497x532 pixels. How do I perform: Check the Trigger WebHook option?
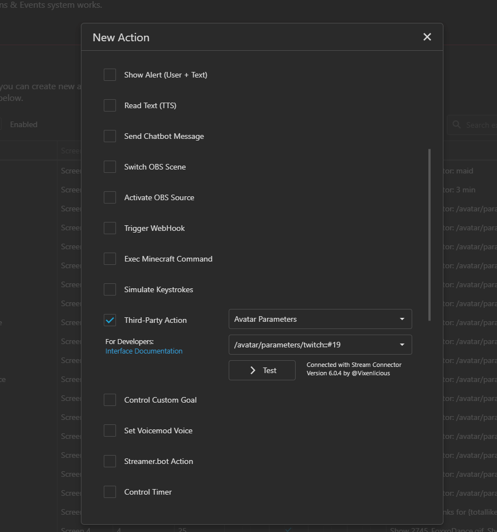110,228
